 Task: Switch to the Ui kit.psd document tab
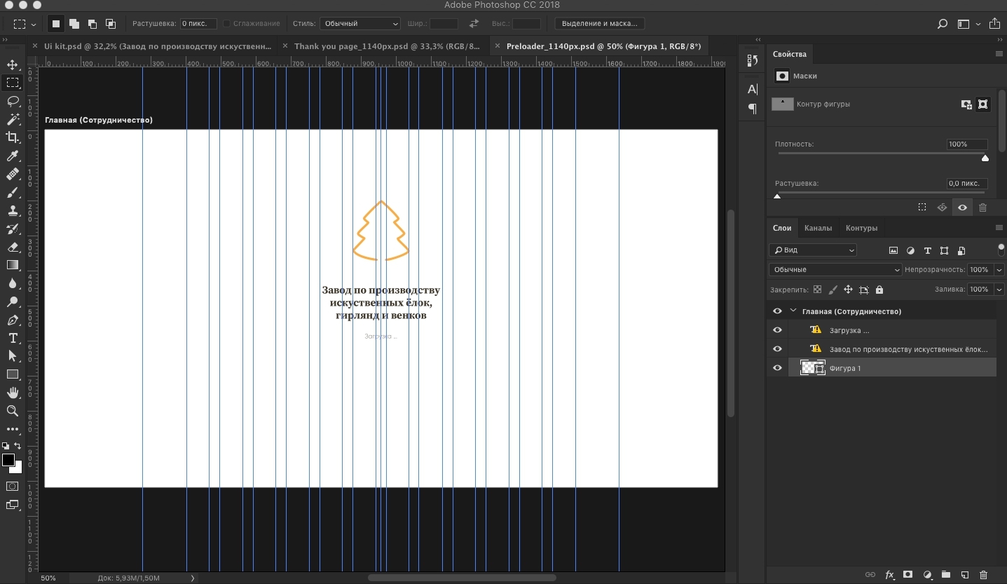point(157,46)
